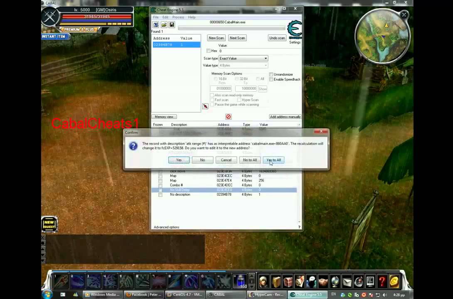Click the red arrow add-to-list icon
The image size is (453, 299).
point(205,106)
